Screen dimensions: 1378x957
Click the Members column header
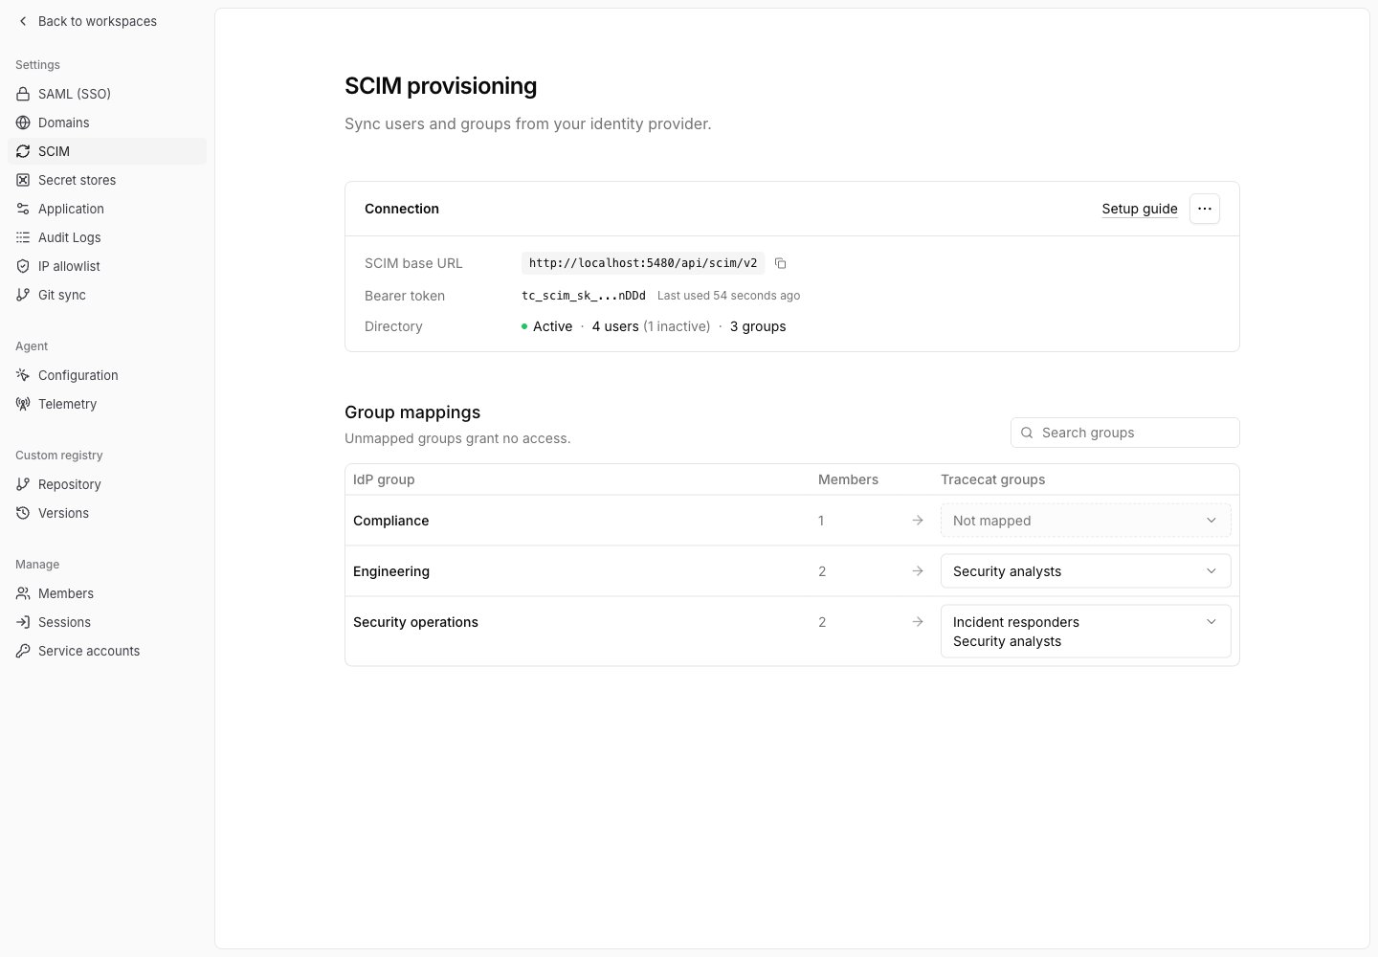point(848,479)
